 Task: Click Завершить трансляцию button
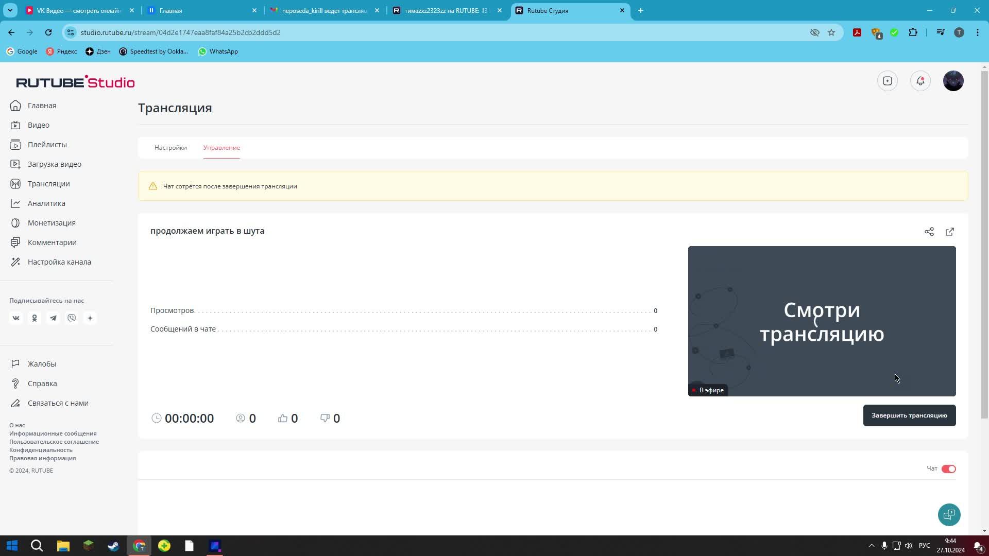point(909,415)
